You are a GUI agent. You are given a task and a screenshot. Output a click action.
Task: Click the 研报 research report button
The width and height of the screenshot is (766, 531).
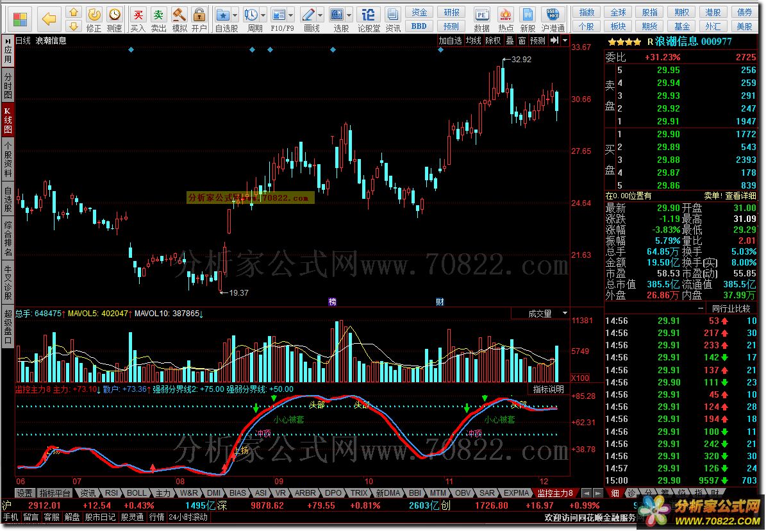[451, 13]
